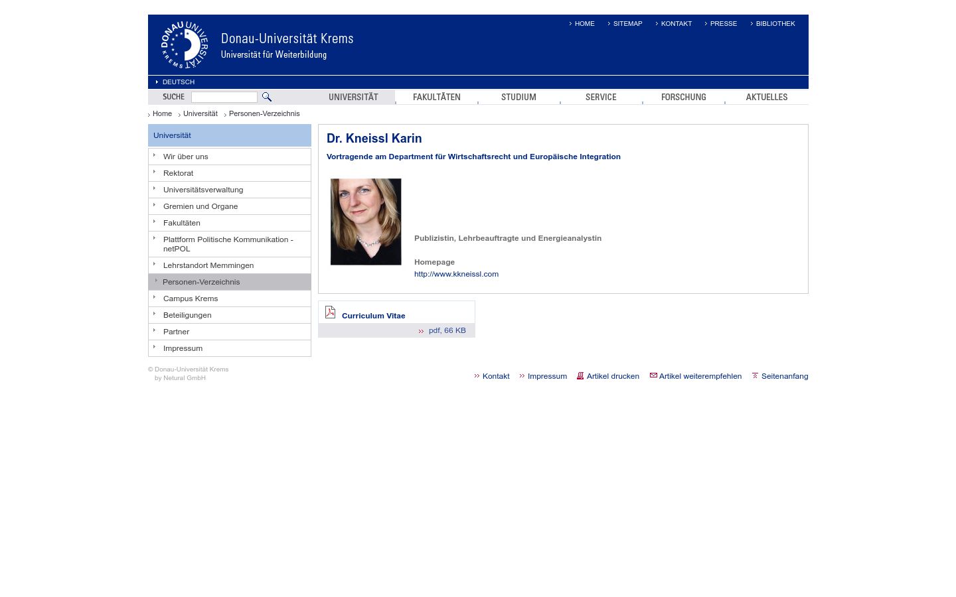Click the 'Publizistin, Lehrbeauftragte und Energieanalystin' text
This screenshot has width=956, height=597.
click(x=508, y=238)
